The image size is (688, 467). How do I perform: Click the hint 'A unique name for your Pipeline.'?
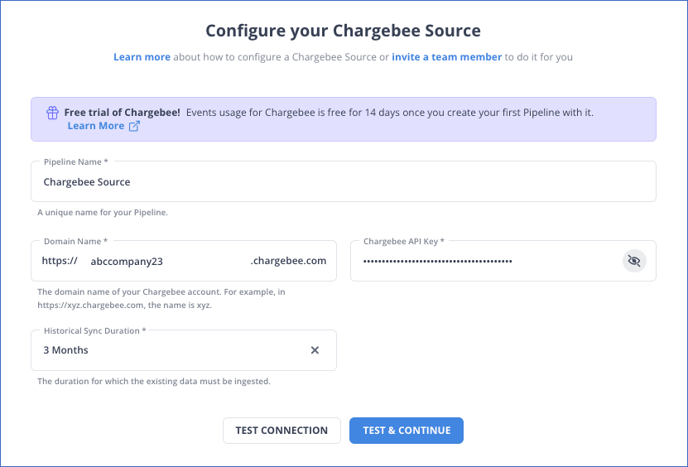tap(103, 213)
